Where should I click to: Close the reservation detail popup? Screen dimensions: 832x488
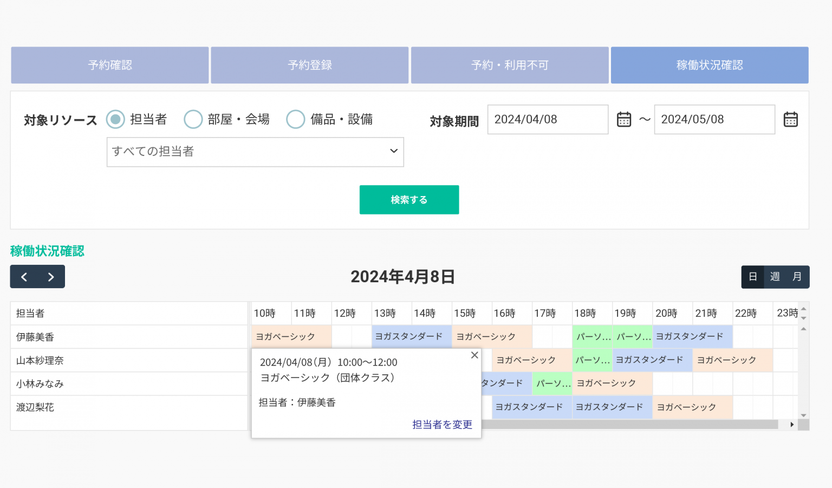(x=474, y=355)
